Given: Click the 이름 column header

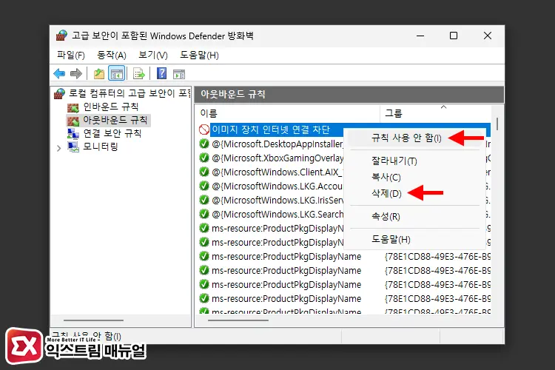Looking at the screenshot, I should (287, 113).
